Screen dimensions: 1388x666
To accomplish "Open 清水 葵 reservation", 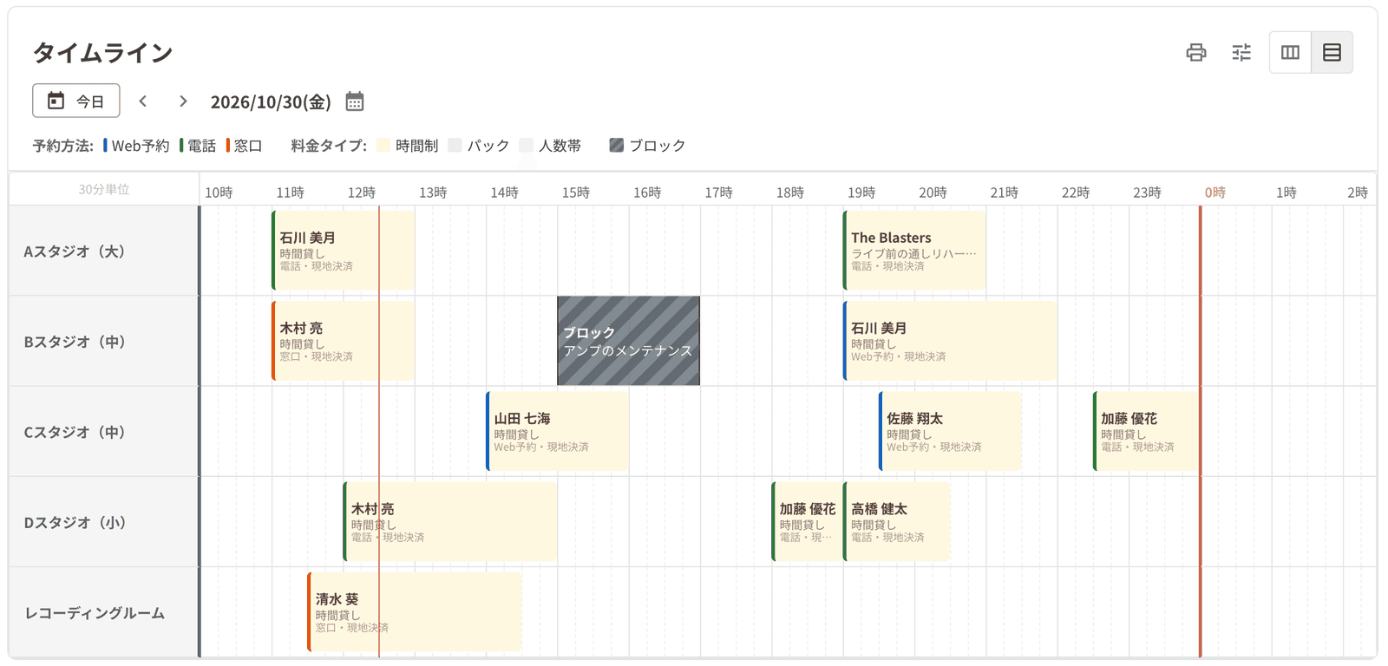I will 415,611.
